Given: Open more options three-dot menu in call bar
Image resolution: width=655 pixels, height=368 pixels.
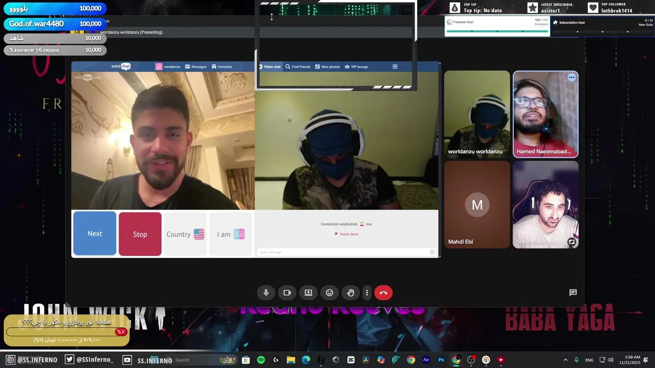Looking at the screenshot, I should click(367, 293).
